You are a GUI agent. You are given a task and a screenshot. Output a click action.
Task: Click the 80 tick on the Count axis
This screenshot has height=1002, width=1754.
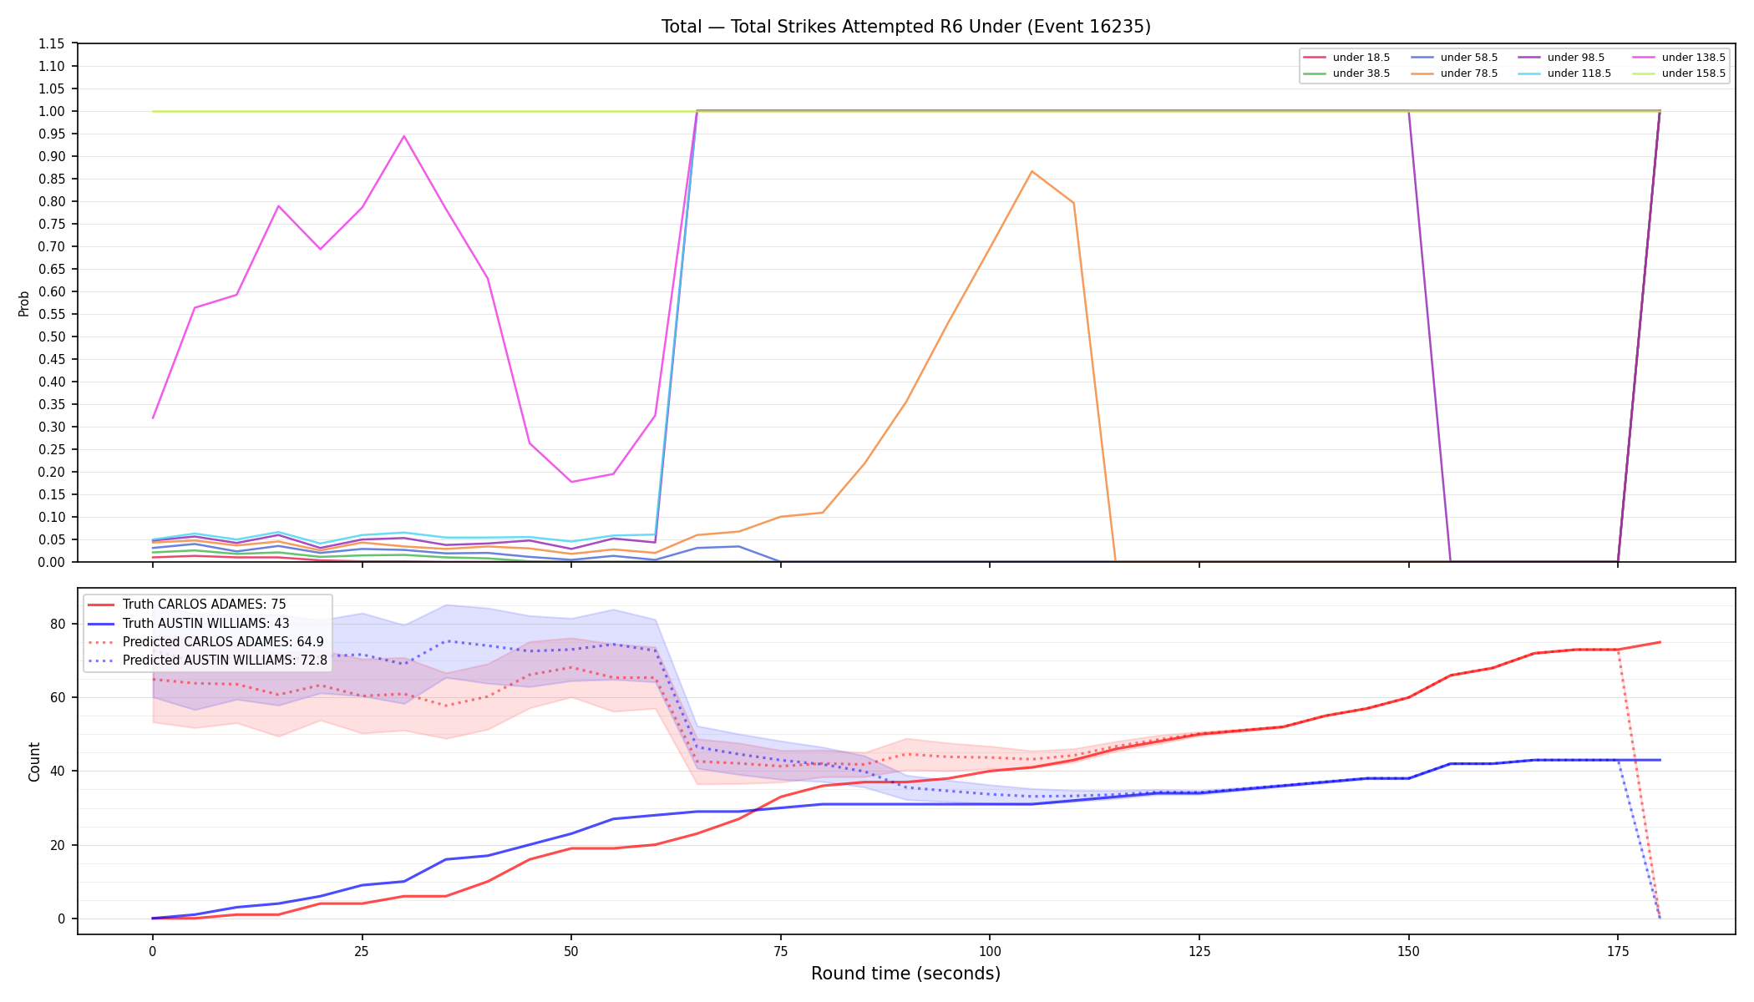coord(57,624)
